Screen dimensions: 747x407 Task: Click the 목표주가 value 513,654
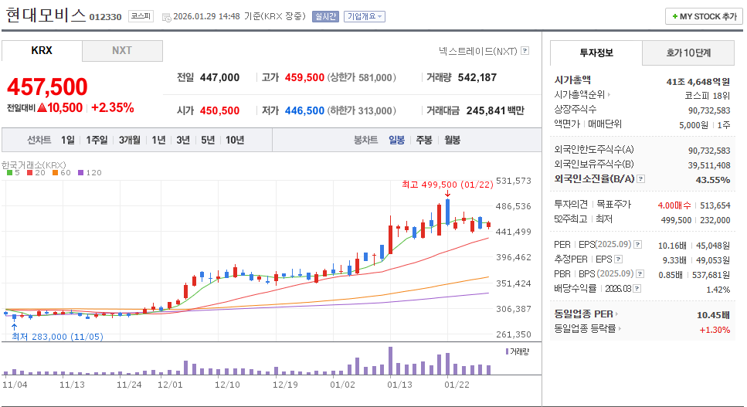(x=715, y=205)
